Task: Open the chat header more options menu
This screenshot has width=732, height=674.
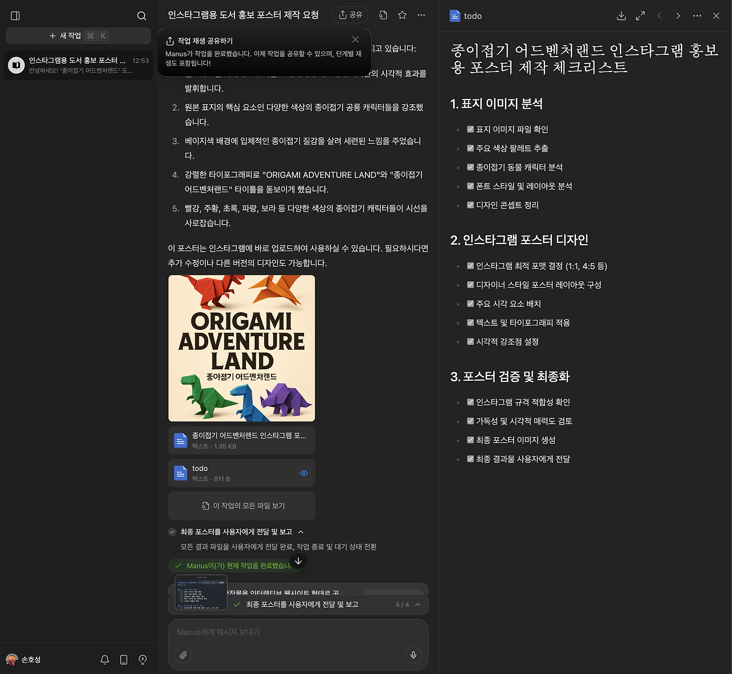Action: point(421,15)
